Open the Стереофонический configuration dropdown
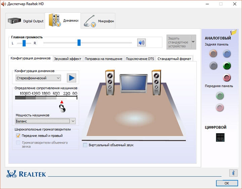 (38, 78)
